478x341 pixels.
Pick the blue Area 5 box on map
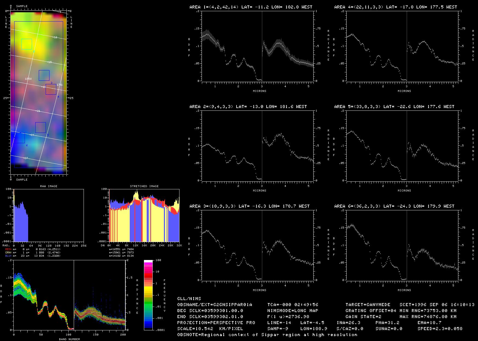point(40,127)
